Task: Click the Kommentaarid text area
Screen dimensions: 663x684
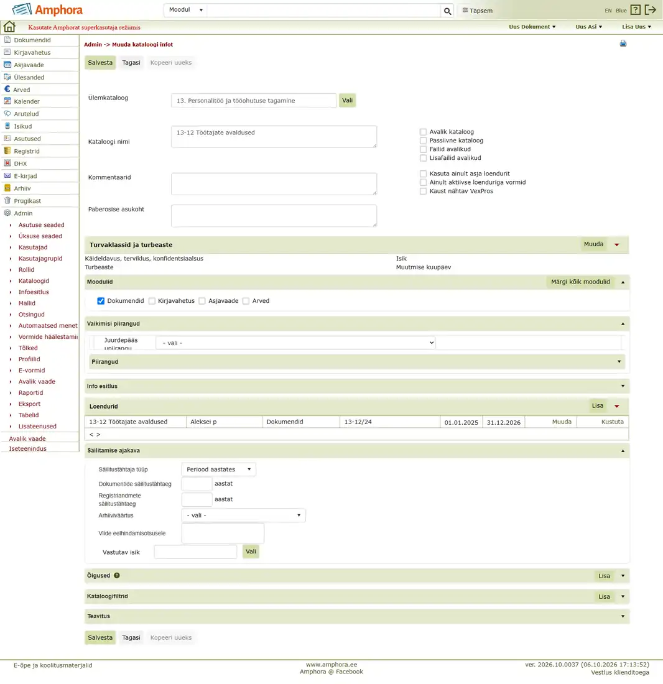Action: (274, 183)
